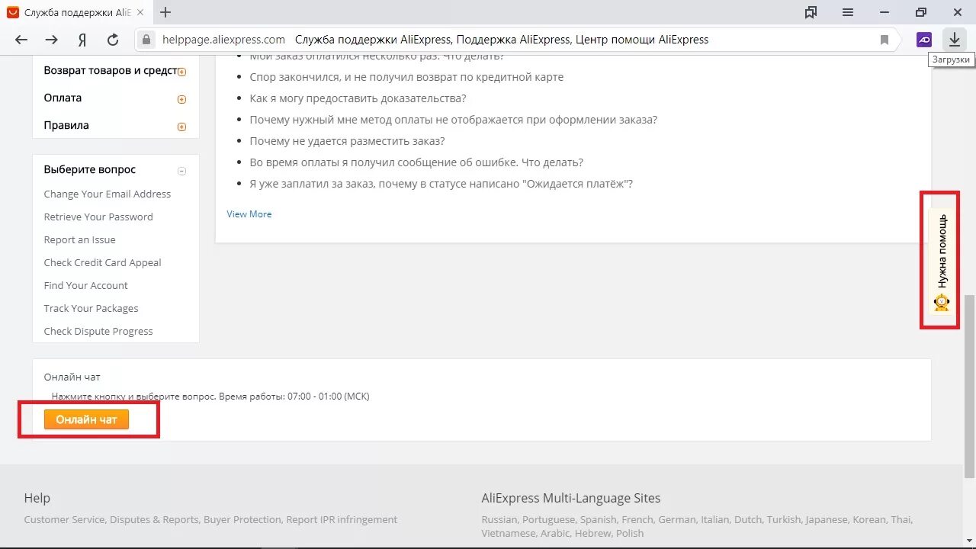Image resolution: width=976 pixels, height=549 pixels.
Task: Open Find Your Account link
Action: point(86,285)
